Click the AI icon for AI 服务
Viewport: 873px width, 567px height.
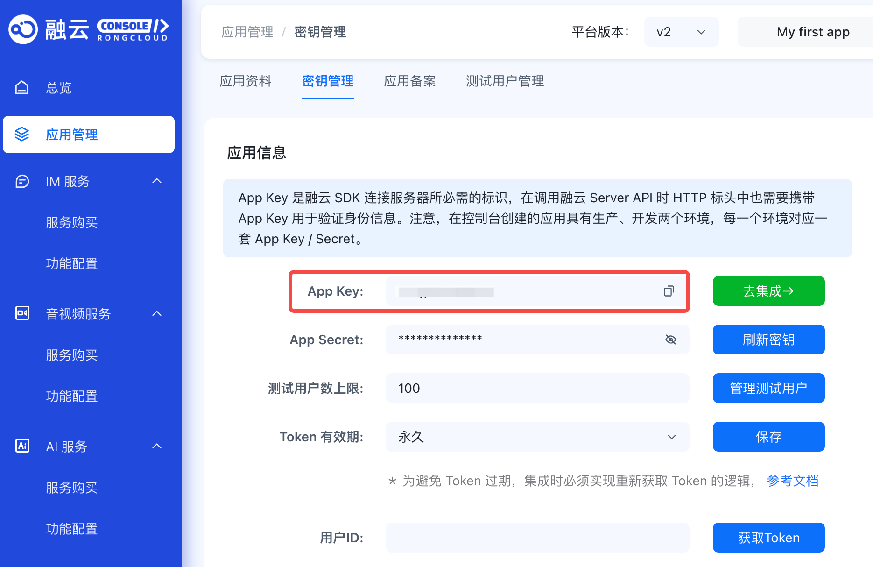pyautogui.click(x=22, y=446)
